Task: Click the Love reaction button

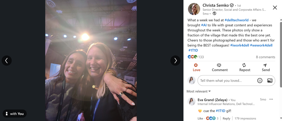Action: (x=196, y=67)
